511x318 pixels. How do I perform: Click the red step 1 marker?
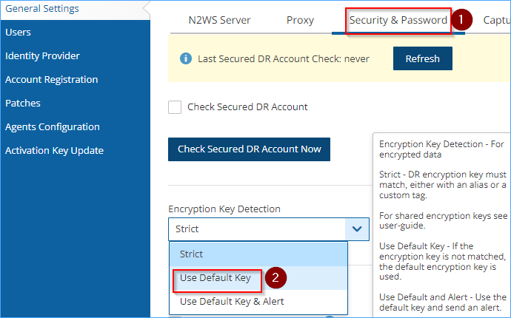pos(461,19)
